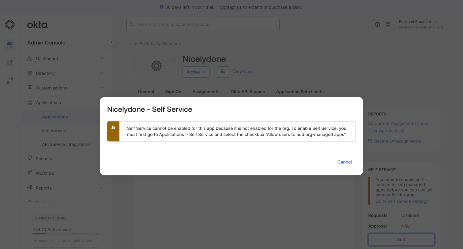Go back to Applications
The image size is (463, 249).
click(x=157, y=44)
